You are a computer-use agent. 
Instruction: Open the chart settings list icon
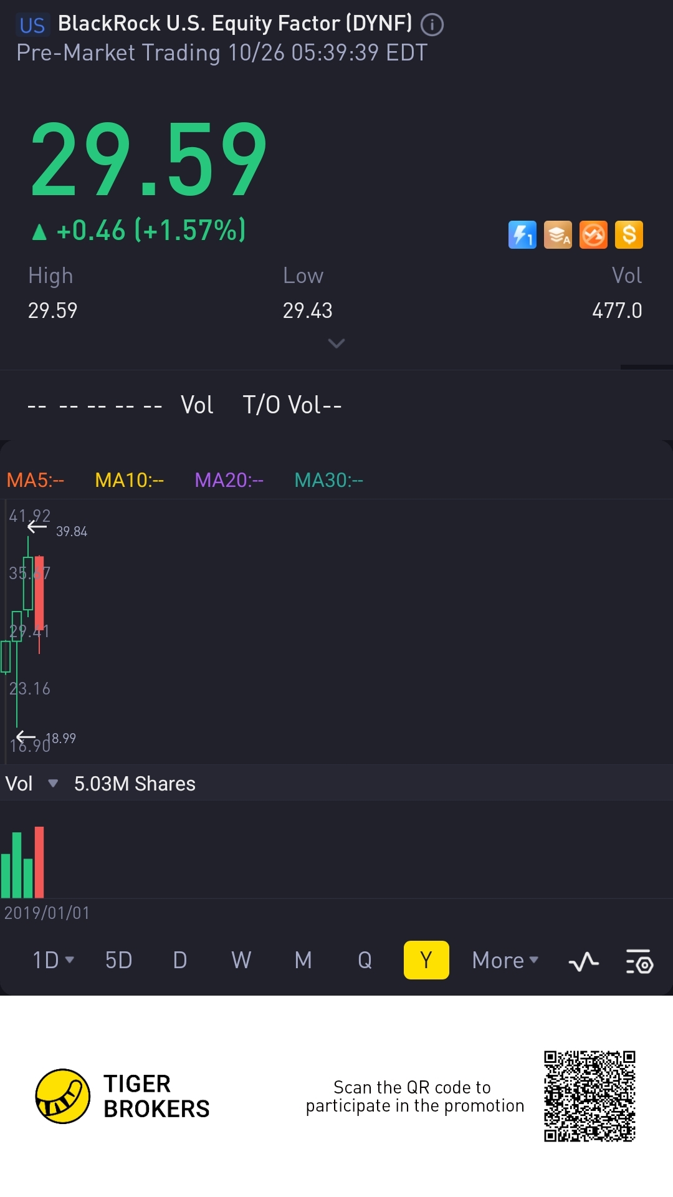639,962
